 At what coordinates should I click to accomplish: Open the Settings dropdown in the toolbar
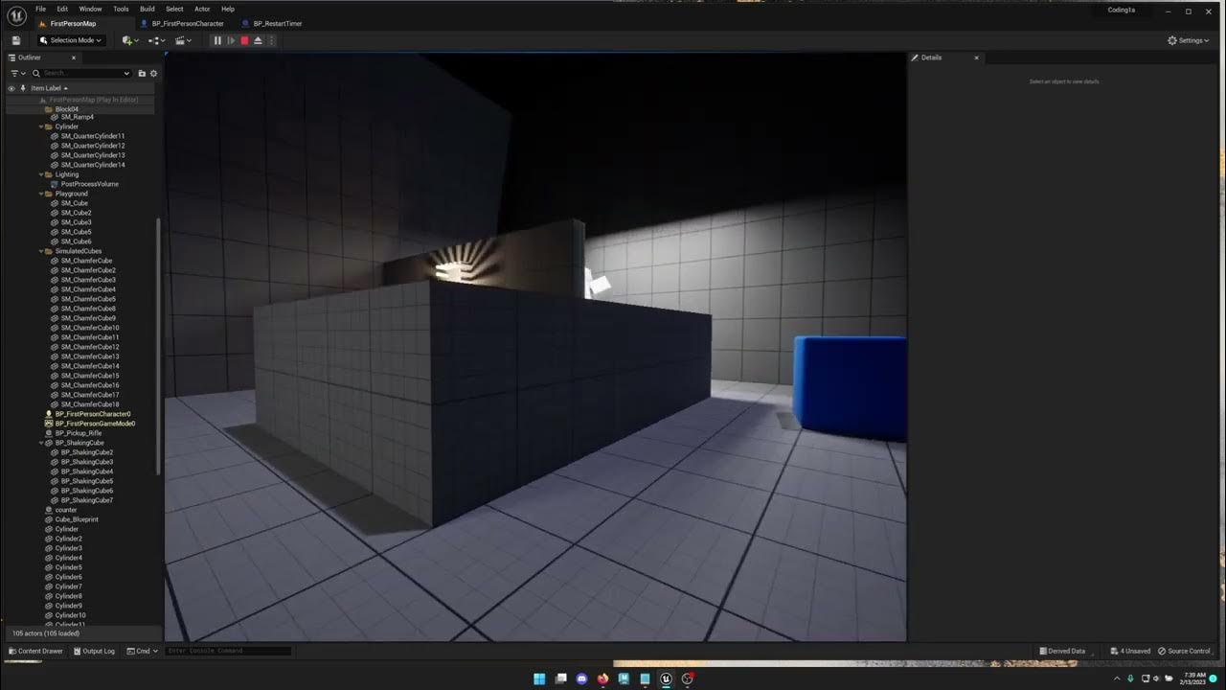point(1189,40)
